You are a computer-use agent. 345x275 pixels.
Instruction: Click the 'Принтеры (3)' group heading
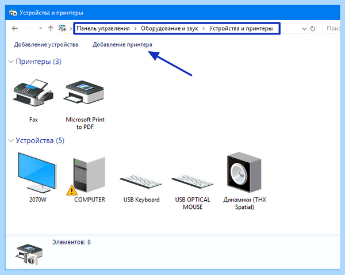coord(39,62)
